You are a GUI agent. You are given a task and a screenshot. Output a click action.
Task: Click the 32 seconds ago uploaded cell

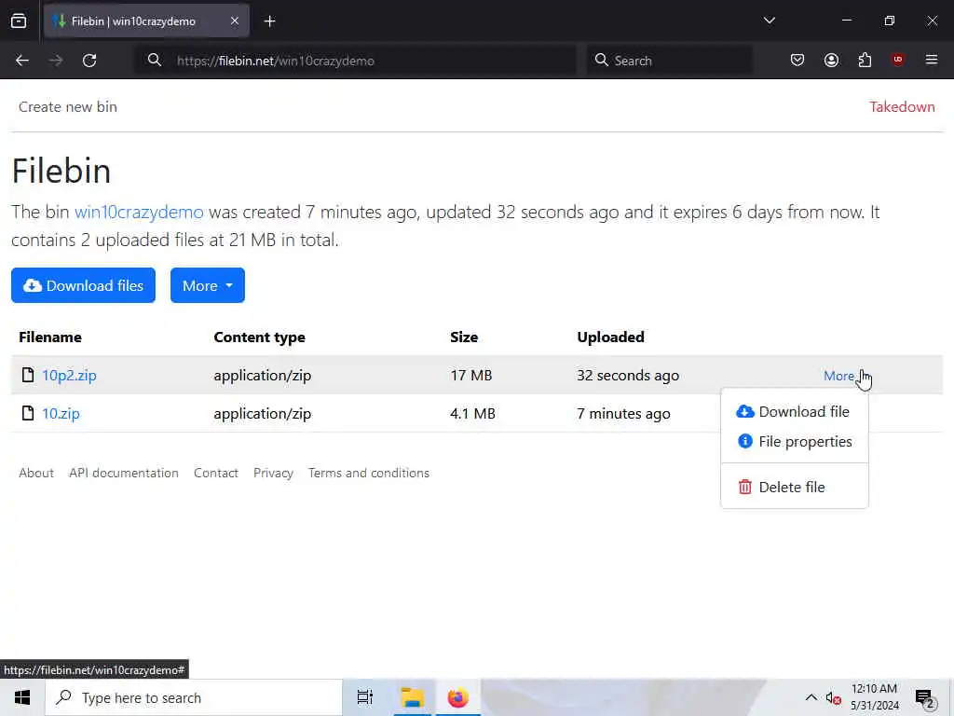pyautogui.click(x=628, y=375)
